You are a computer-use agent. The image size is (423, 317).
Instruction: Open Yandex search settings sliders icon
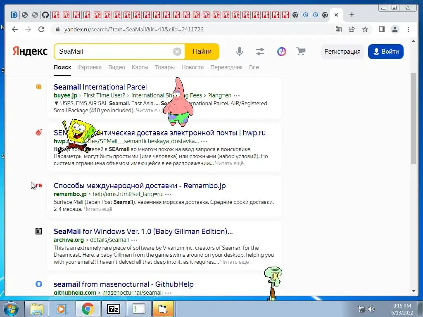tap(260, 51)
